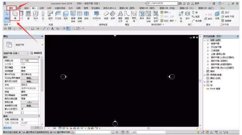This screenshot has width=242, height=135.
Task: Click the Curtain Grid (幕墙网格) icon
Action: [x=80, y=16]
